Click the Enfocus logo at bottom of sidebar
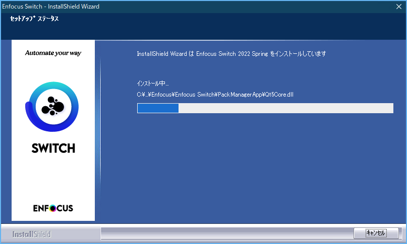The height and width of the screenshot is (244, 407). pos(53,208)
